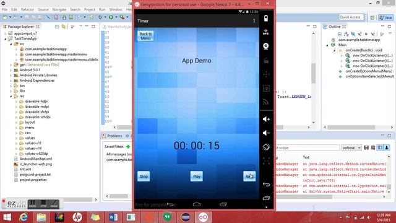396x223 pixels.
Task: Save the LogCat log to file
Action: tap(366, 148)
